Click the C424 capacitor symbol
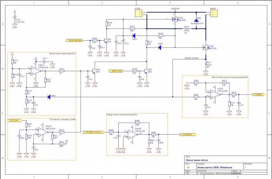This screenshot has width=272, height=179. pos(15,18)
